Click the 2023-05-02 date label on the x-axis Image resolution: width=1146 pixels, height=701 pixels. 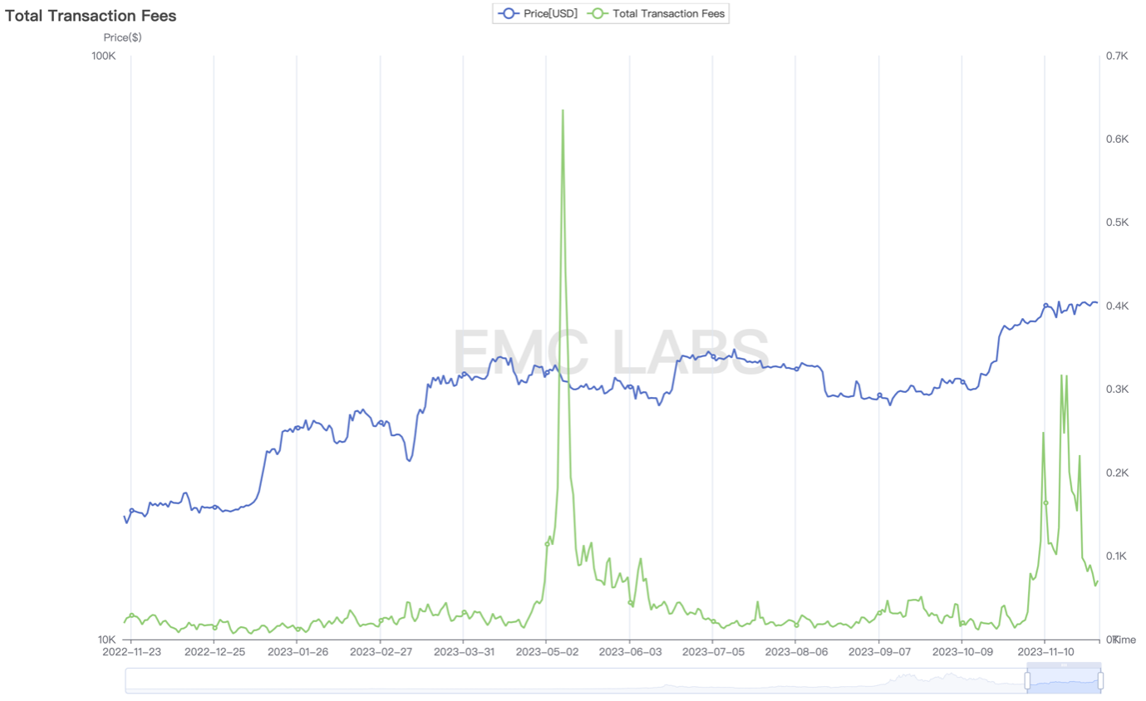(545, 652)
